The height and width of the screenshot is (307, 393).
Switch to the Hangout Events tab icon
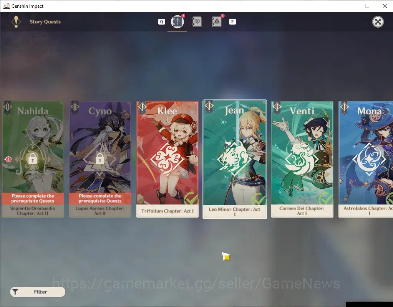pos(197,22)
